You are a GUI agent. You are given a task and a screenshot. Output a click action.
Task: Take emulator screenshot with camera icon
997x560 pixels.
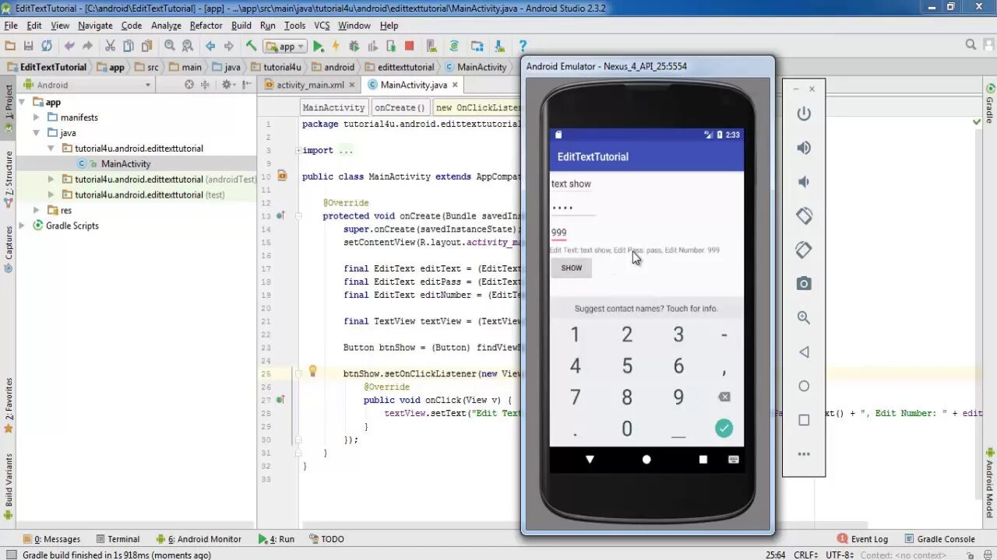804,284
